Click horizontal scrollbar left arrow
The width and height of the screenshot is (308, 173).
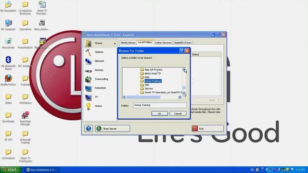coord(124,97)
